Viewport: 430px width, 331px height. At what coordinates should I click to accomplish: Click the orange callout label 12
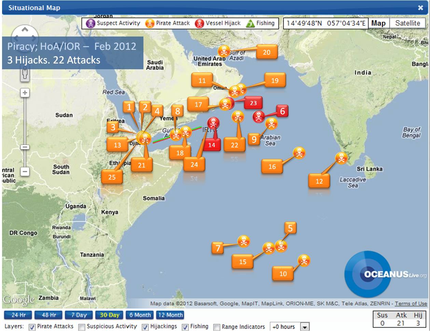pos(319,181)
